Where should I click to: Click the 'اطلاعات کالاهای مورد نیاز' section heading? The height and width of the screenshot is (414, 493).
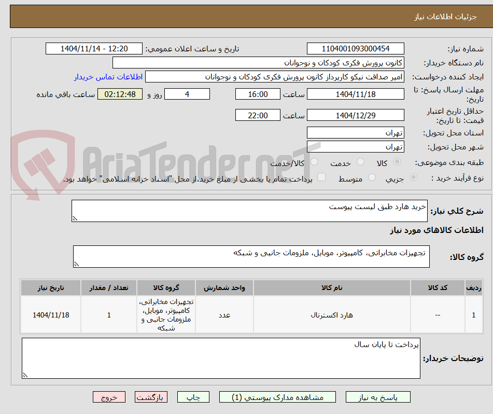pos(436,230)
